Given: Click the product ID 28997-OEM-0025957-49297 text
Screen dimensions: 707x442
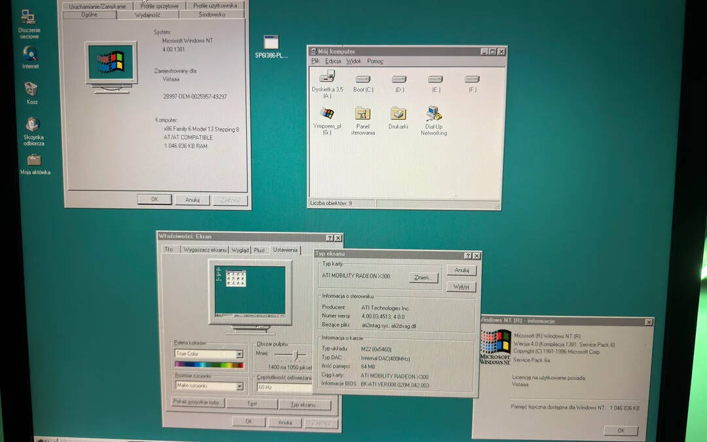Looking at the screenshot, I should pos(195,96).
